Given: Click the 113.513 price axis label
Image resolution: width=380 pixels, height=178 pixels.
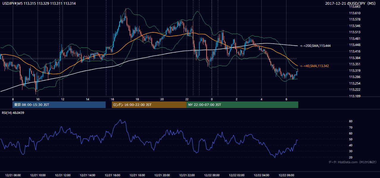Looking at the screenshot, I should [x=355, y=32].
